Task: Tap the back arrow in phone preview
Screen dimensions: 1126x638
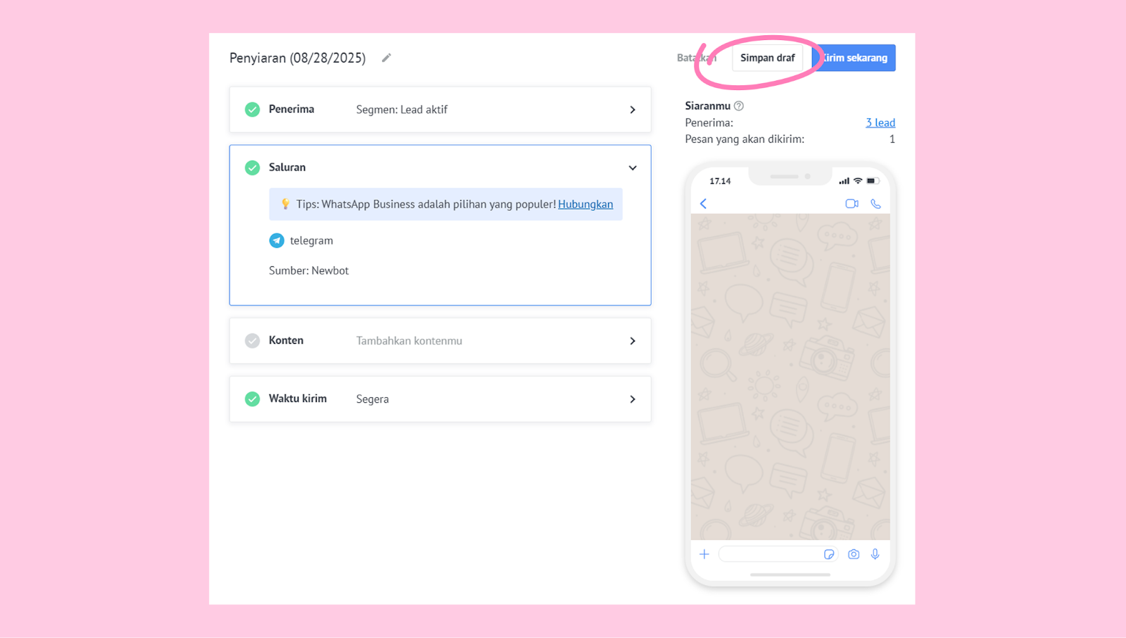Action: 703,204
